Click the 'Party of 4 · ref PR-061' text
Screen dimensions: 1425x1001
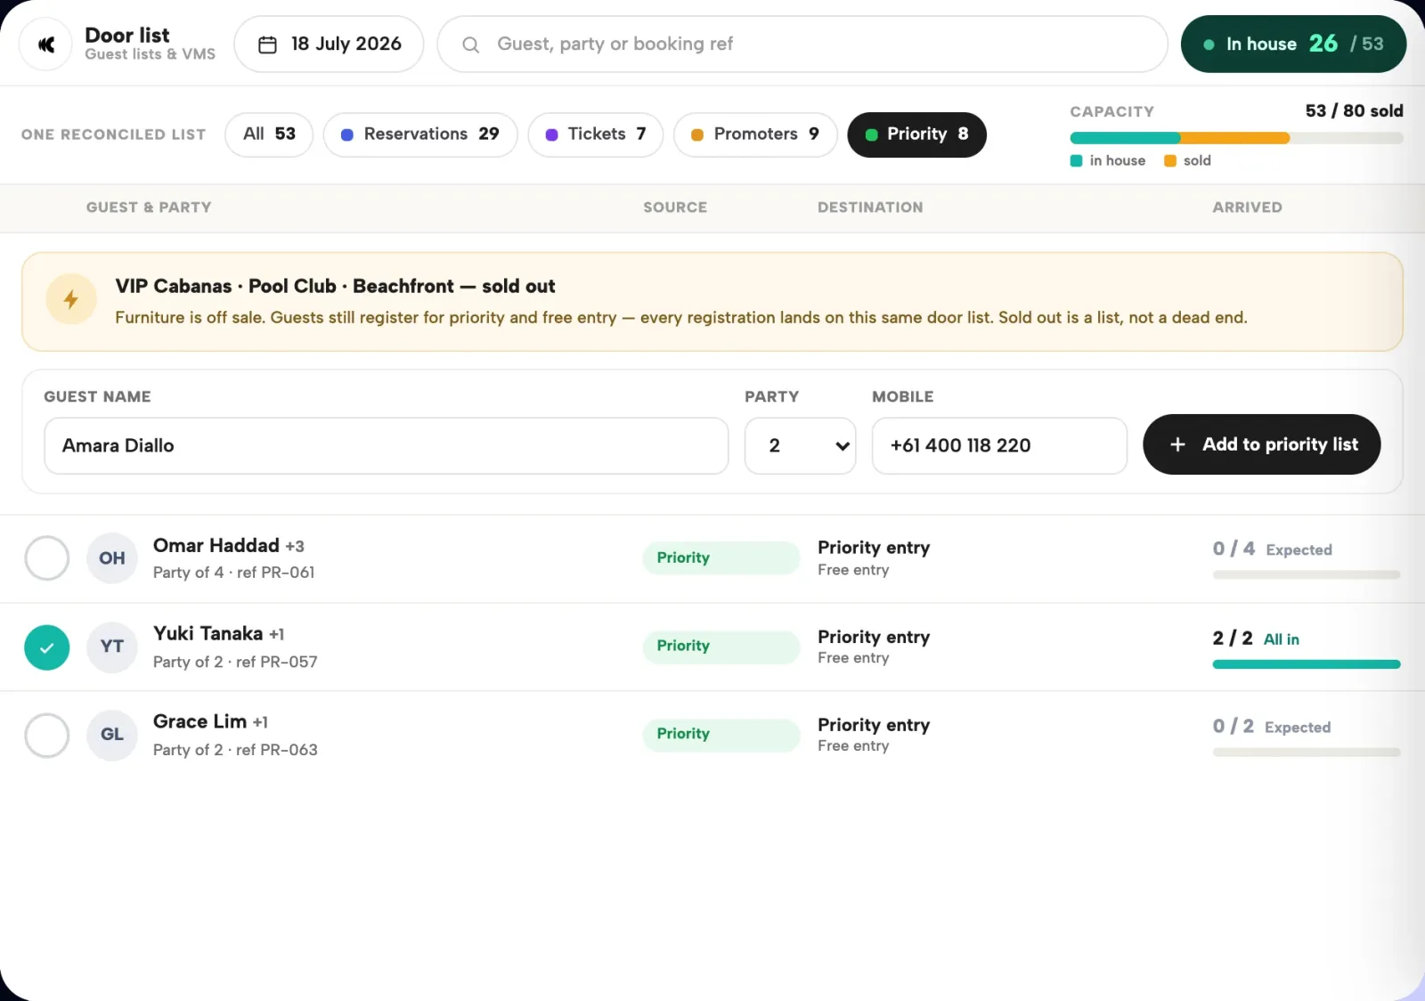pos(234,573)
